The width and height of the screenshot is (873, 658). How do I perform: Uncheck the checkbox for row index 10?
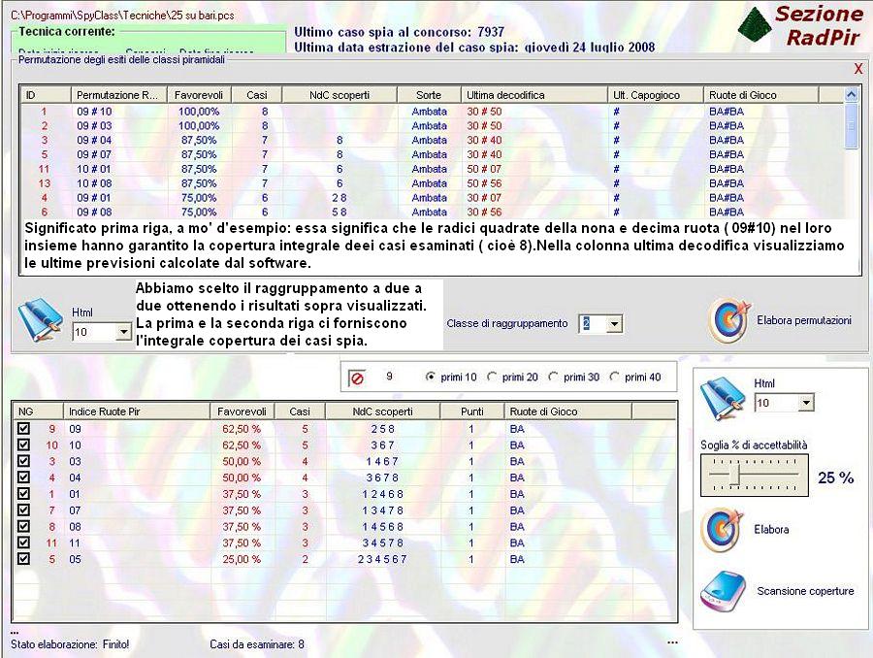click(23, 444)
